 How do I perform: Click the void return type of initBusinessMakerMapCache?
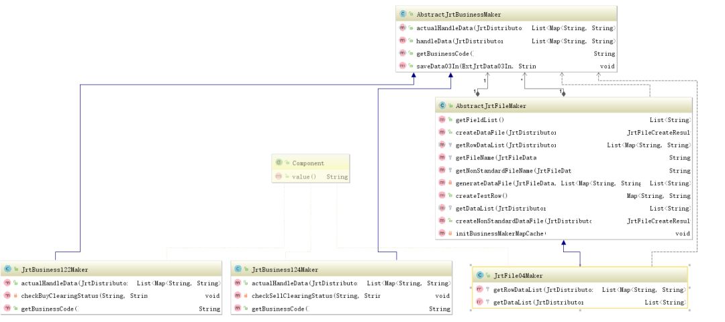coord(683,233)
